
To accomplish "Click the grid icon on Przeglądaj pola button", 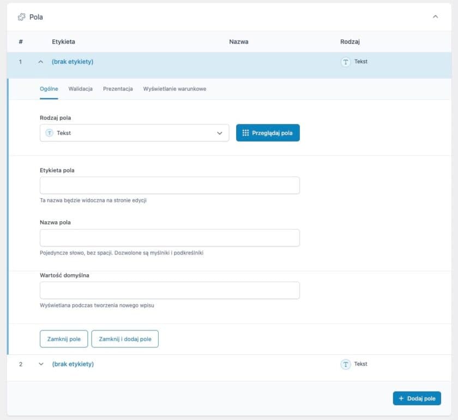I will 245,133.
